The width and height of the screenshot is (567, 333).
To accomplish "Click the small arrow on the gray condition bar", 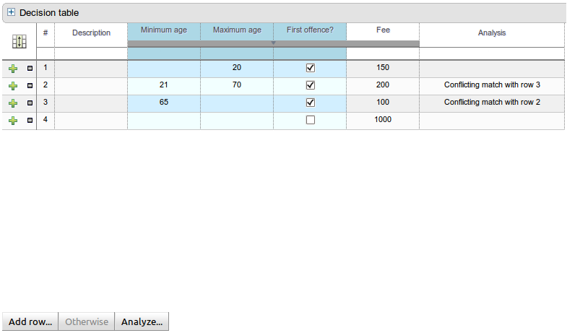I will tap(273, 43).
